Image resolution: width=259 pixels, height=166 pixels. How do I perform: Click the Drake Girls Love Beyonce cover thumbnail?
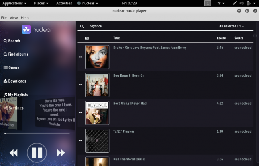tap(97, 57)
